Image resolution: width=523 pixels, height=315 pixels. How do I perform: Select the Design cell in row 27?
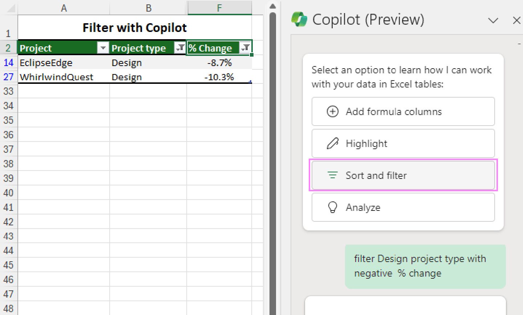tap(148, 77)
